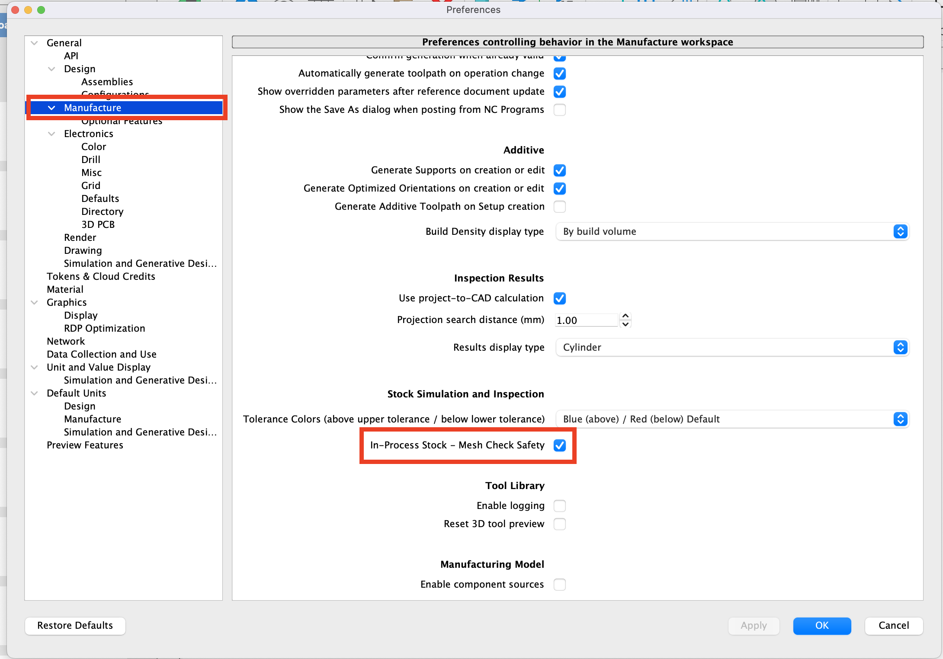943x659 pixels.
Task: Toggle Automatically generate toolpath on operation change
Action: pyautogui.click(x=560, y=74)
